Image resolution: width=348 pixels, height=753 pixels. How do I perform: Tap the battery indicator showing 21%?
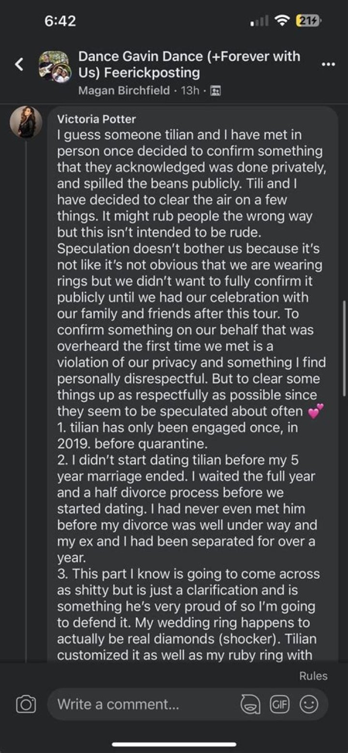coord(306,21)
